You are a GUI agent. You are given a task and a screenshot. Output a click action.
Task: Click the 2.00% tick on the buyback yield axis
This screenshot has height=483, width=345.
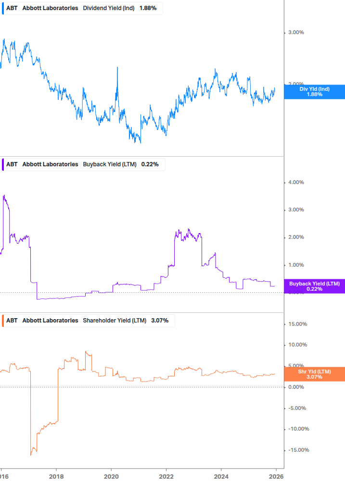click(x=296, y=237)
